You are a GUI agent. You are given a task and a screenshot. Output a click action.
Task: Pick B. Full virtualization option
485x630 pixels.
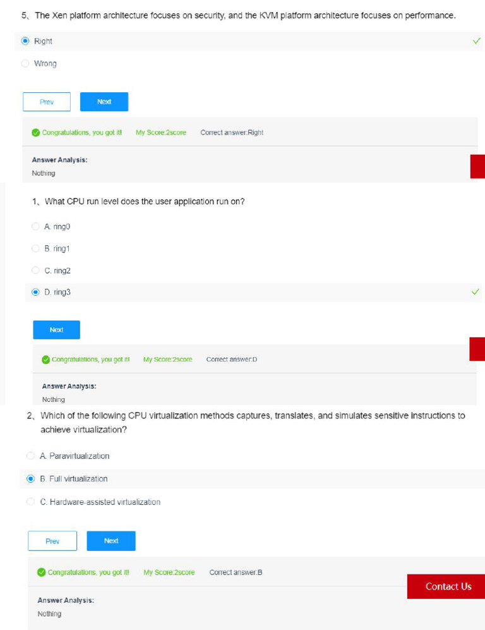pos(30,479)
